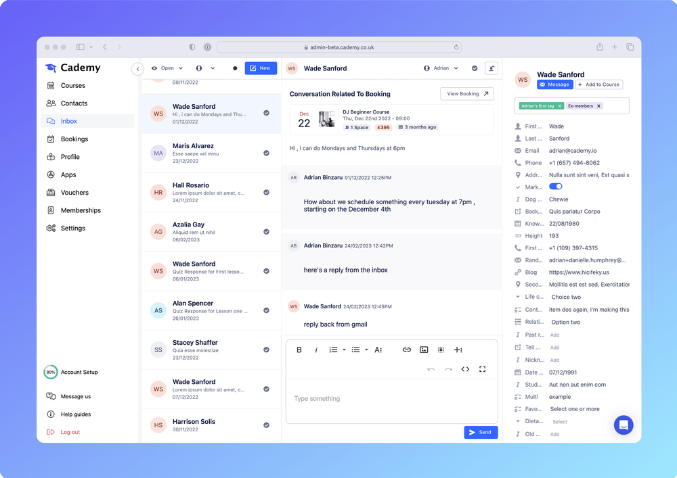Insert a link using the link icon

(407, 350)
